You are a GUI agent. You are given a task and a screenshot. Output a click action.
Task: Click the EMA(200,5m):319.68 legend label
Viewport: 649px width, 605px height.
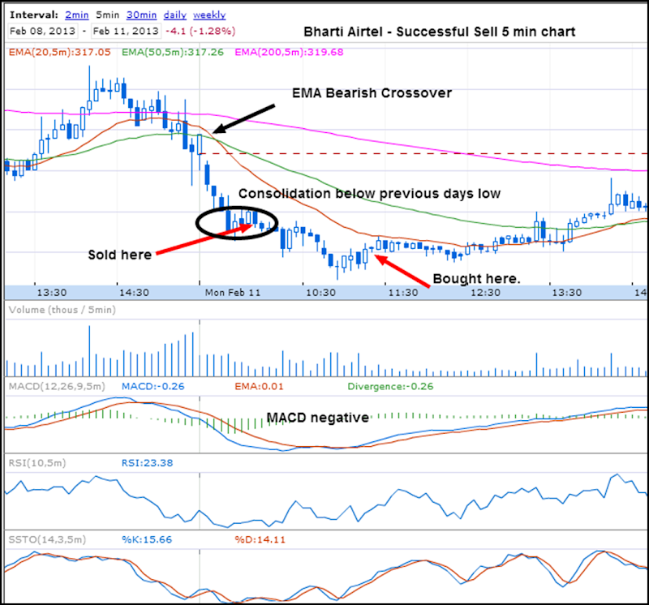289,52
